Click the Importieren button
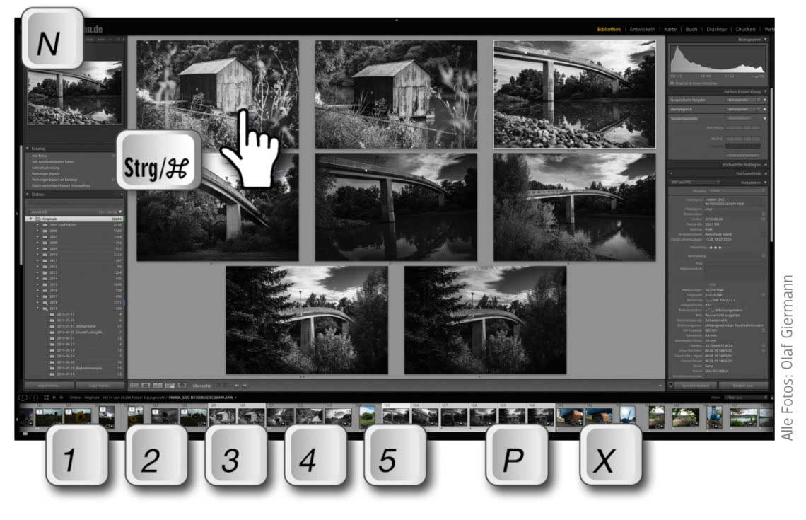 pyautogui.click(x=49, y=386)
